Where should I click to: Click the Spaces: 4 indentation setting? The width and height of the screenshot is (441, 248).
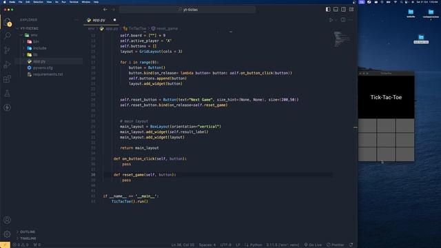(x=207, y=245)
